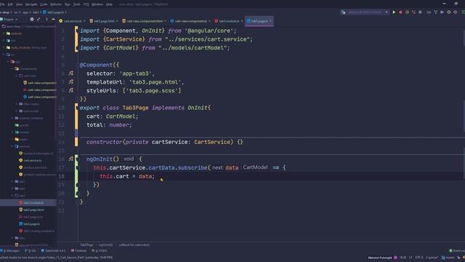Click the gutter icon beside the selector line
The height and width of the screenshot is (262, 465).
coord(71,73)
